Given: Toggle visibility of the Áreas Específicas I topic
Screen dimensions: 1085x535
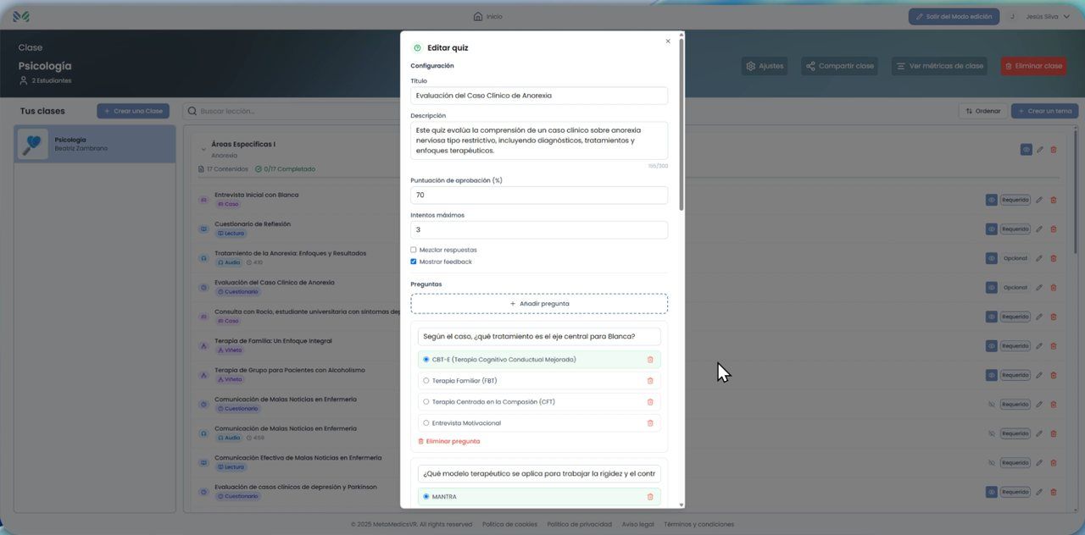Looking at the screenshot, I should click(x=1026, y=150).
